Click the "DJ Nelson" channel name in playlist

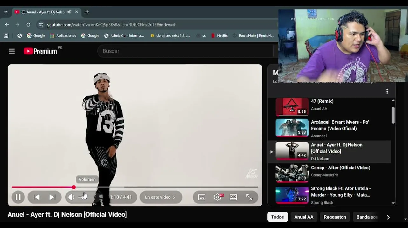[x=320, y=159]
